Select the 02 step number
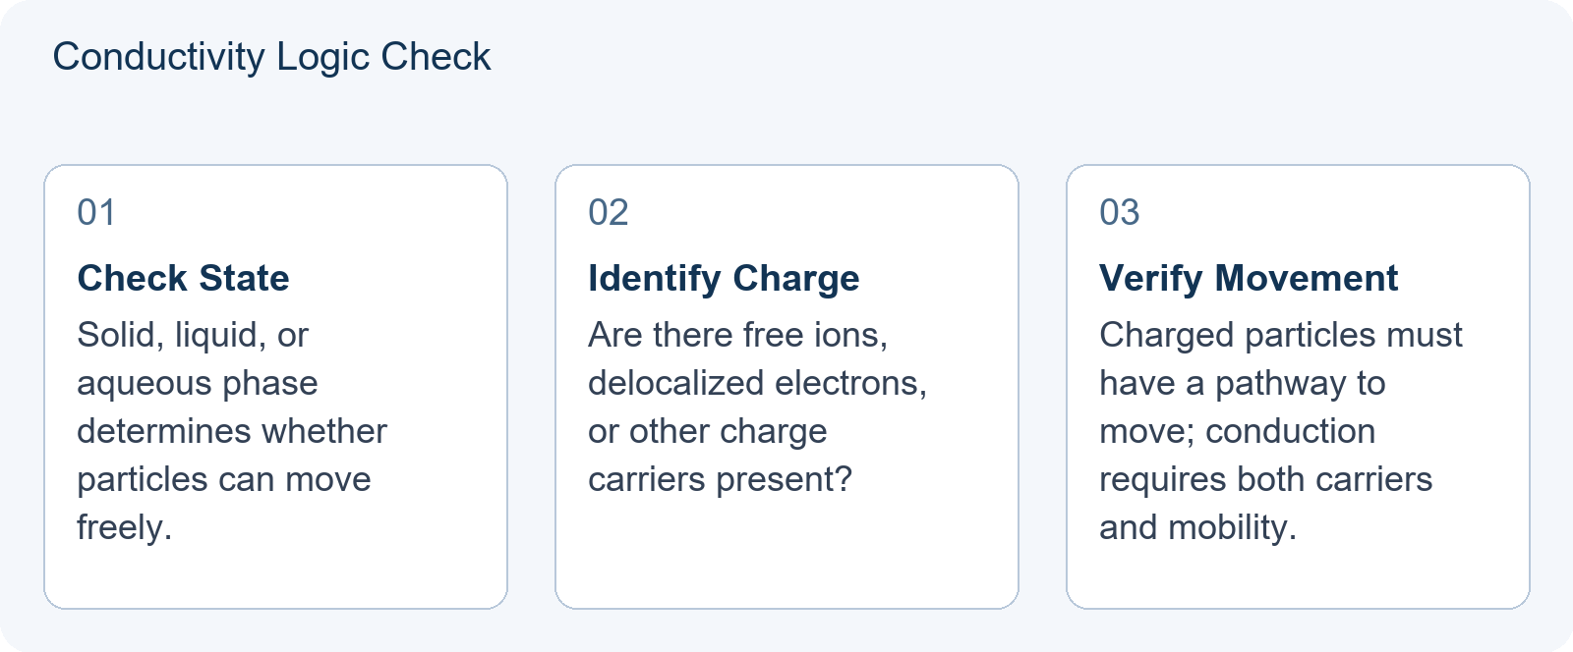 pyautogui.click(x=608, y=212)
